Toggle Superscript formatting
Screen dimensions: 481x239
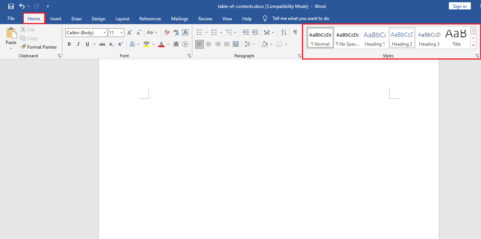coord(121,44)
